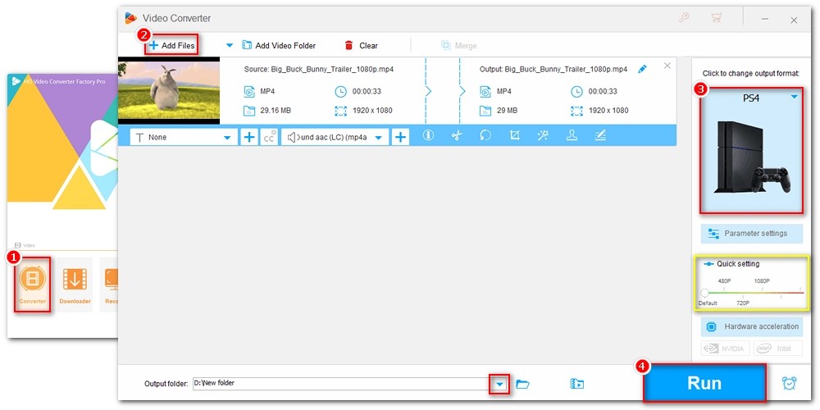This screenshot has height=410, width=820.
Task: Browse for output folder with folder icon
Action: (x=522, y=385)
